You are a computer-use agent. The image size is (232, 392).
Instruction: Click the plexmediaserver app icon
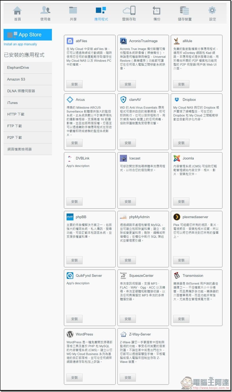coord(177,217)
